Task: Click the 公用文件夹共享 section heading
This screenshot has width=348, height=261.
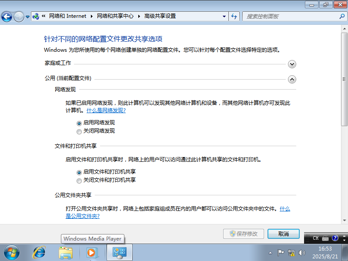Action: (73, 195)
